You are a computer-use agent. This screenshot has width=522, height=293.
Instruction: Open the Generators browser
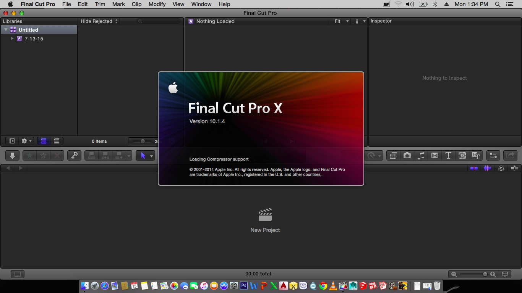click(x=462, y=156)
